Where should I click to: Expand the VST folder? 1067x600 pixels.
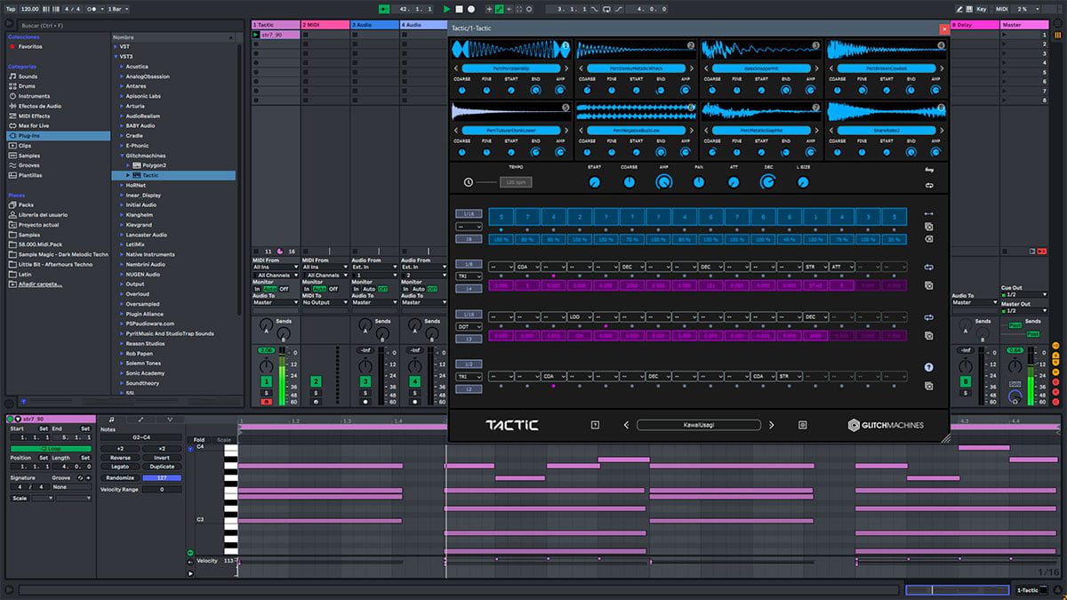point(115,46)
